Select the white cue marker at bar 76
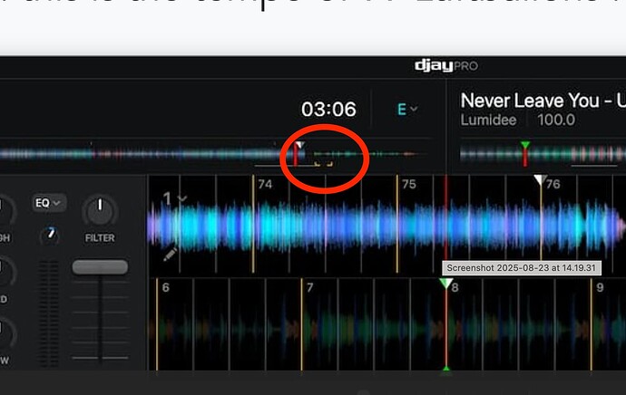The width and height of the screenshot is (626, 395). 540,180
